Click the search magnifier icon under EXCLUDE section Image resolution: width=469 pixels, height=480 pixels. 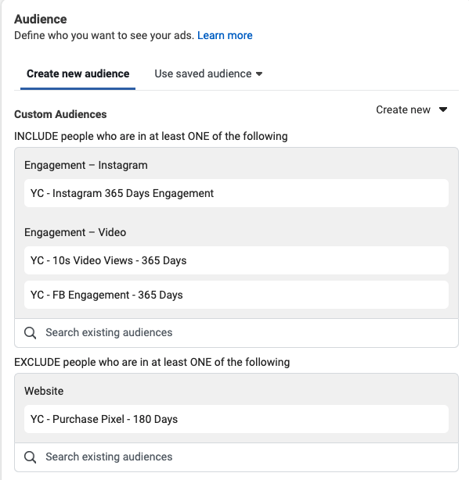30,457
